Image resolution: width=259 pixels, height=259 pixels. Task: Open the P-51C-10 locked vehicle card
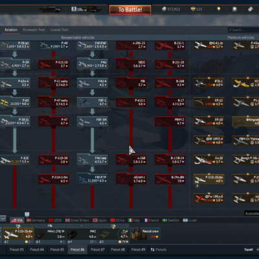coord(54,64)
